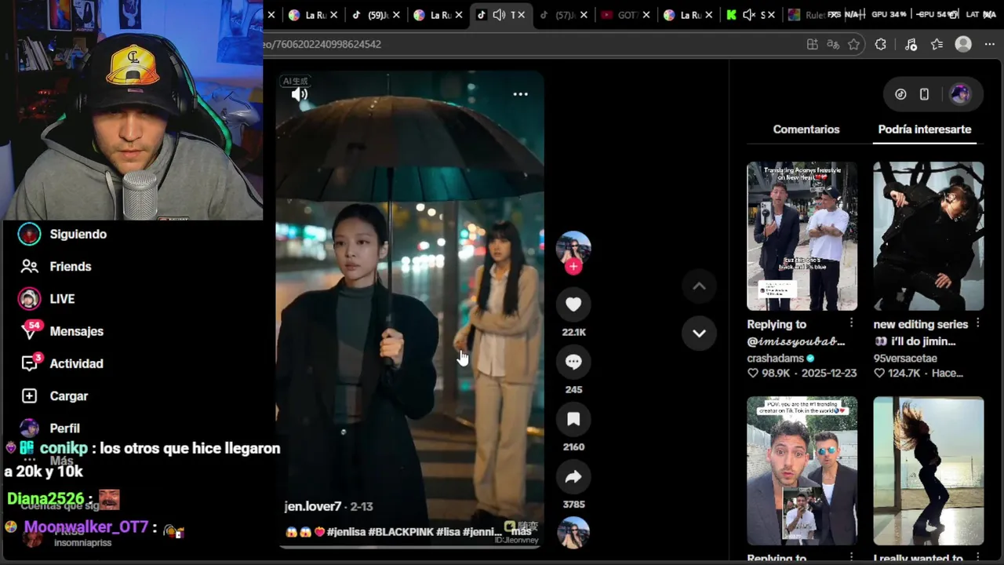
Task: Click the URL in the address bar
Action: point(322,45)
